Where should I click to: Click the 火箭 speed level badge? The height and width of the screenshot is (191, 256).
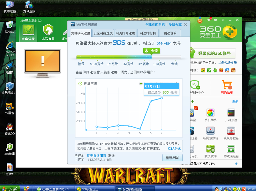152,51
